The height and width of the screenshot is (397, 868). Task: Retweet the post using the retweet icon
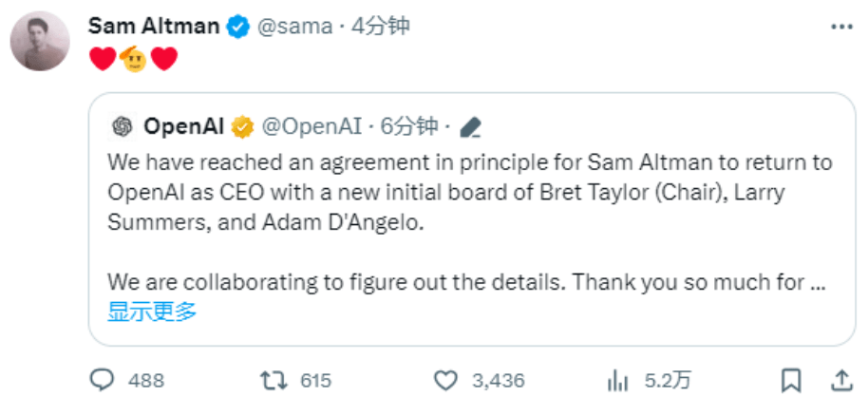(x=273, y=380)
